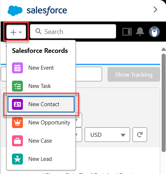Open the notifications bell
Viewport: 166px width, 174px height.
pyautogui.click(x=140, y=31)
